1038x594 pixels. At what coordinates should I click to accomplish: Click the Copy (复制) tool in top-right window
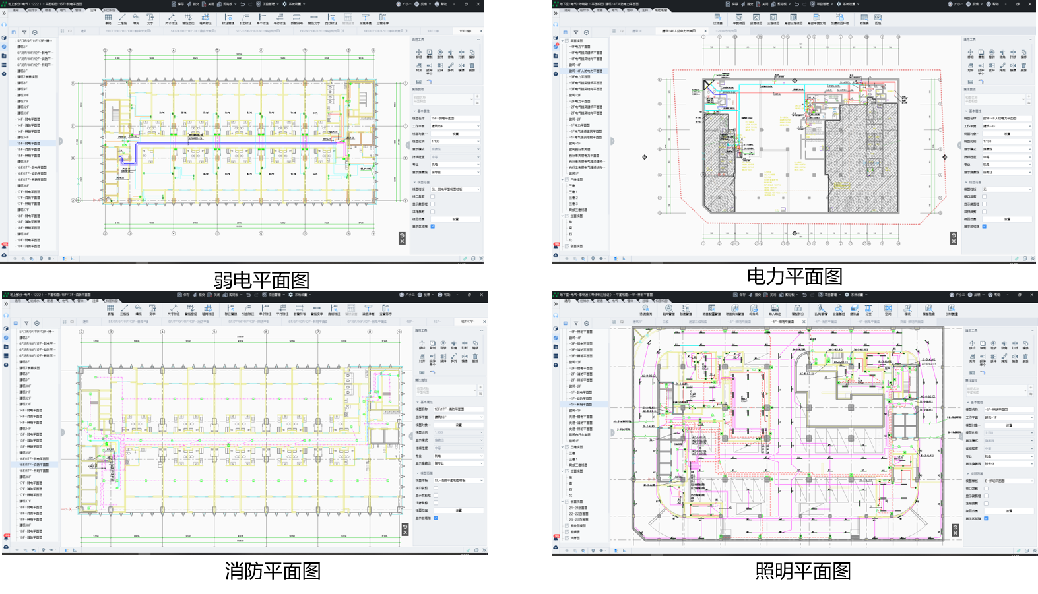(x=981, y=53)
